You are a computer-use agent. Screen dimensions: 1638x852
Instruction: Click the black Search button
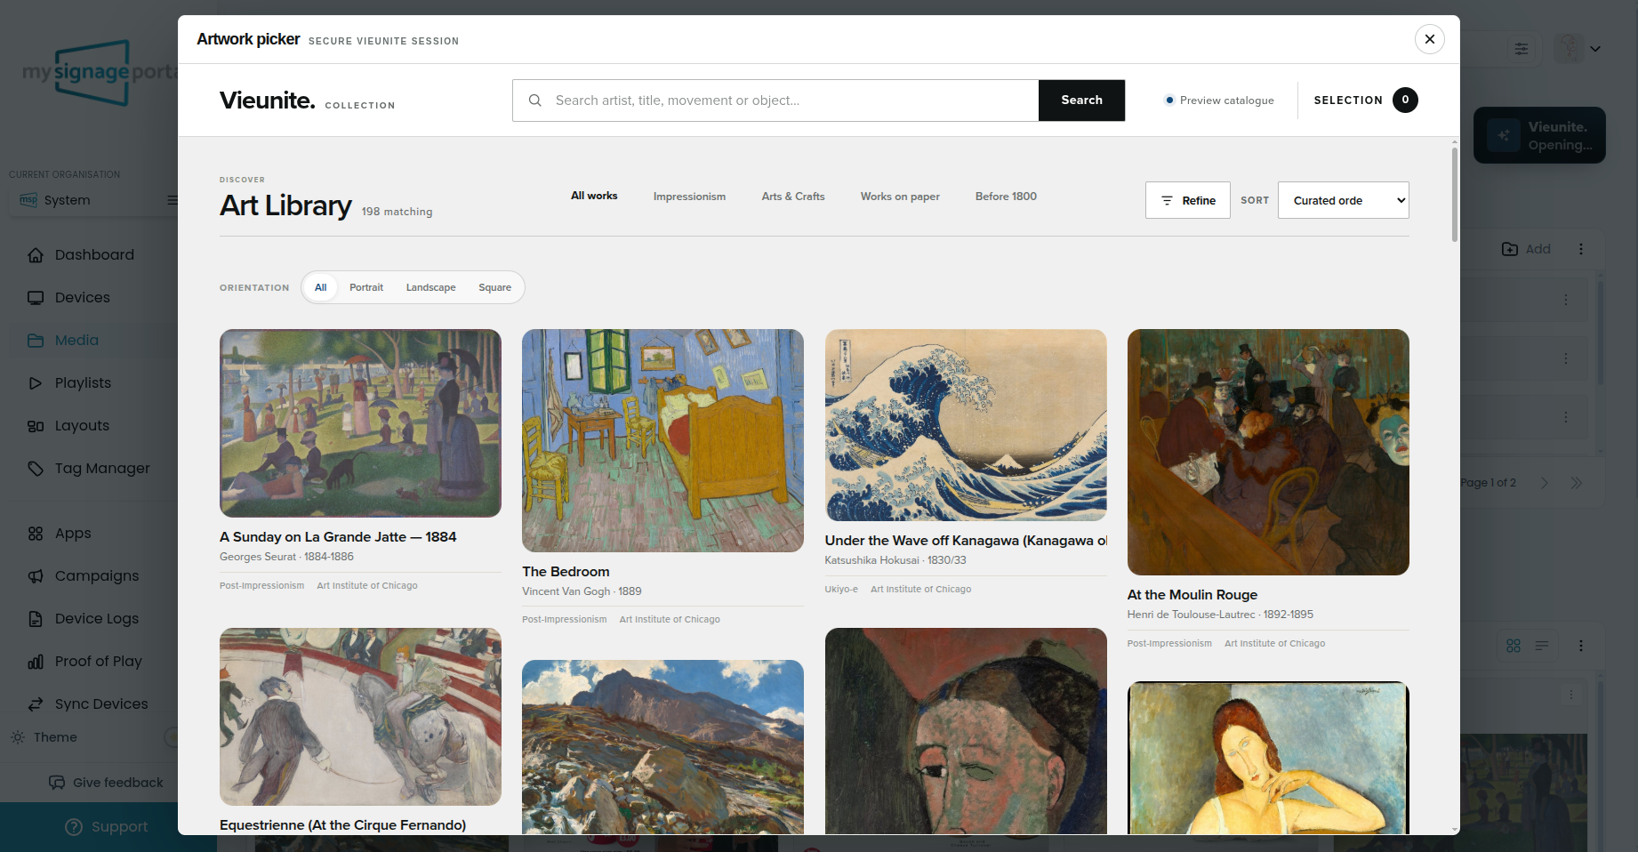(x=1081, y=100)
